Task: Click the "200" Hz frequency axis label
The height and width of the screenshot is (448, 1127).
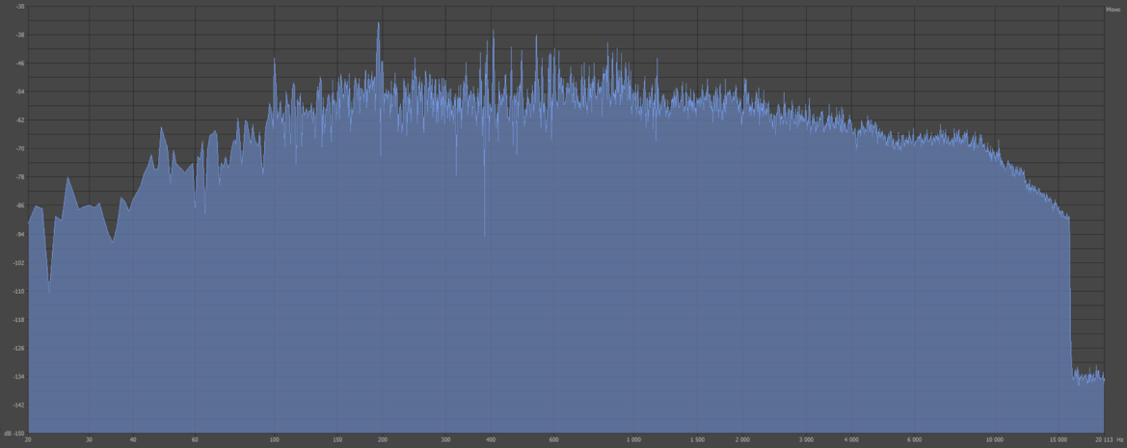Action: click(383, 438)
